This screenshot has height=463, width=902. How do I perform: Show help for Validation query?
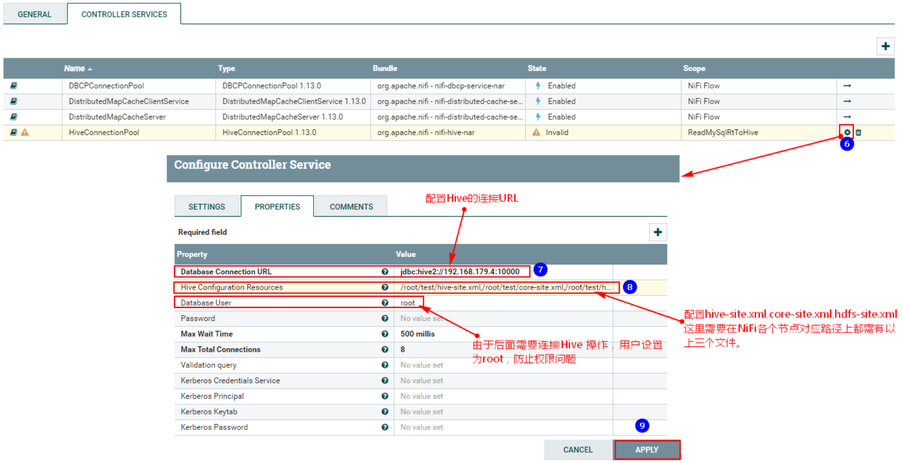coord(385,365)
